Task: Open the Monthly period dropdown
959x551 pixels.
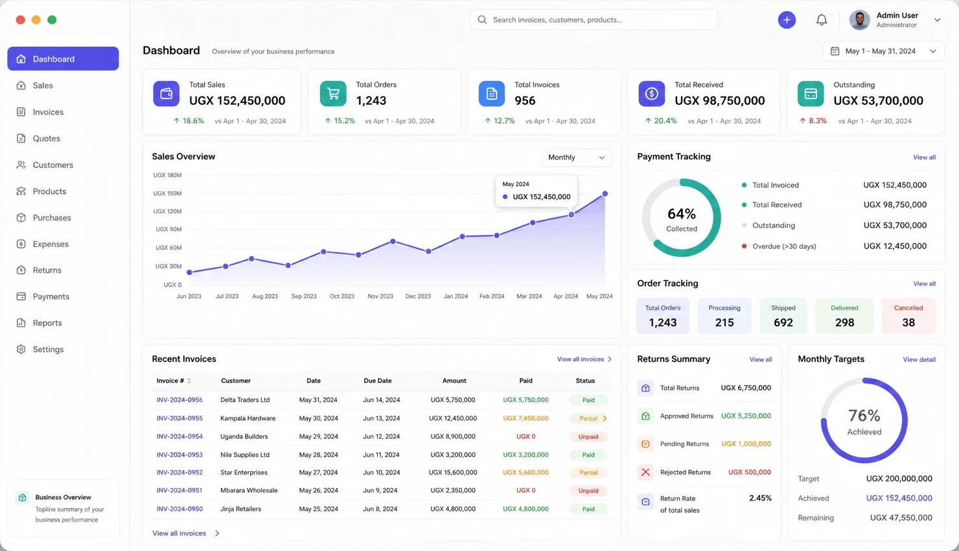Action: 577,158
